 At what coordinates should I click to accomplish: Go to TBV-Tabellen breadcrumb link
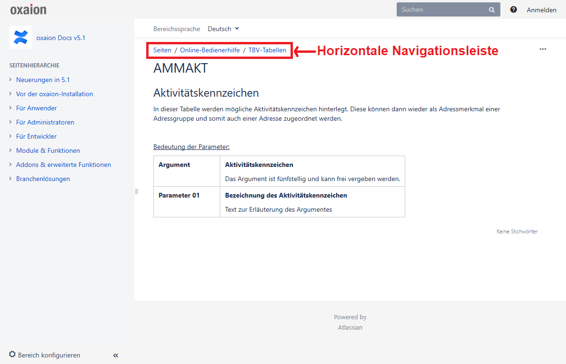pos(267,50)
